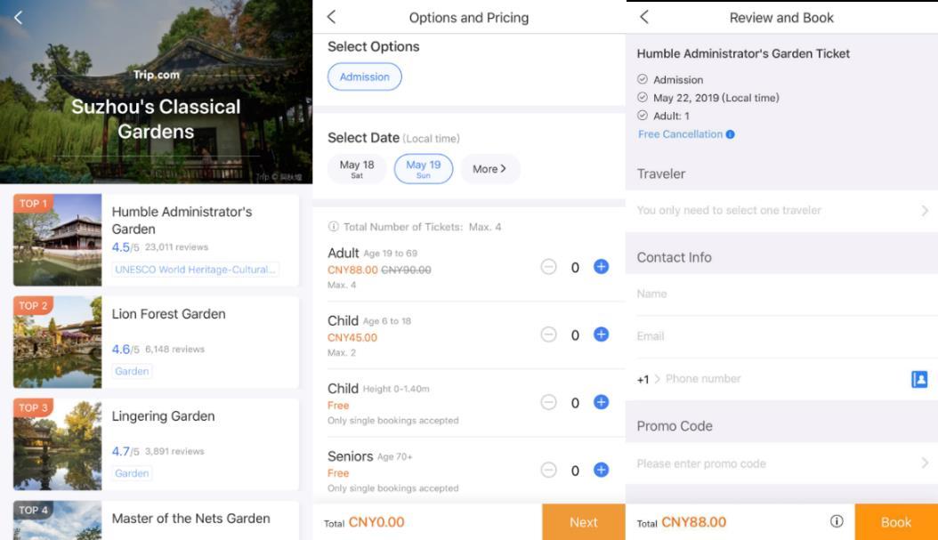Viewport: 938px width, 540px height.
Task: Open Humble Administrator's Garden listing
Action: click(x=156, y=240)
